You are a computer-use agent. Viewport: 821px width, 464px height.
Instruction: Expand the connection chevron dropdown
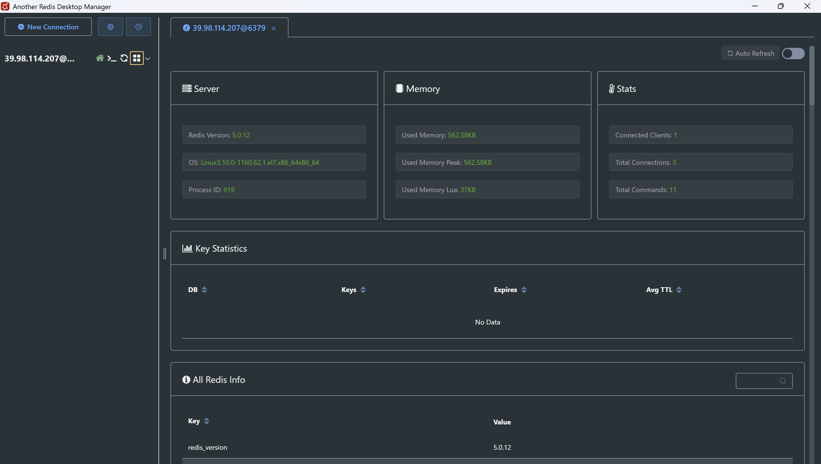click(148, 59)
